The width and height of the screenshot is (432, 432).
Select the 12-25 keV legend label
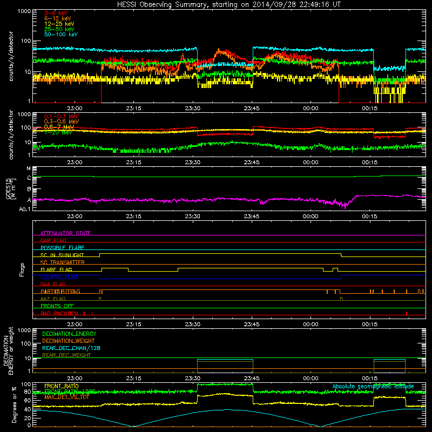[x=59, y=24]
